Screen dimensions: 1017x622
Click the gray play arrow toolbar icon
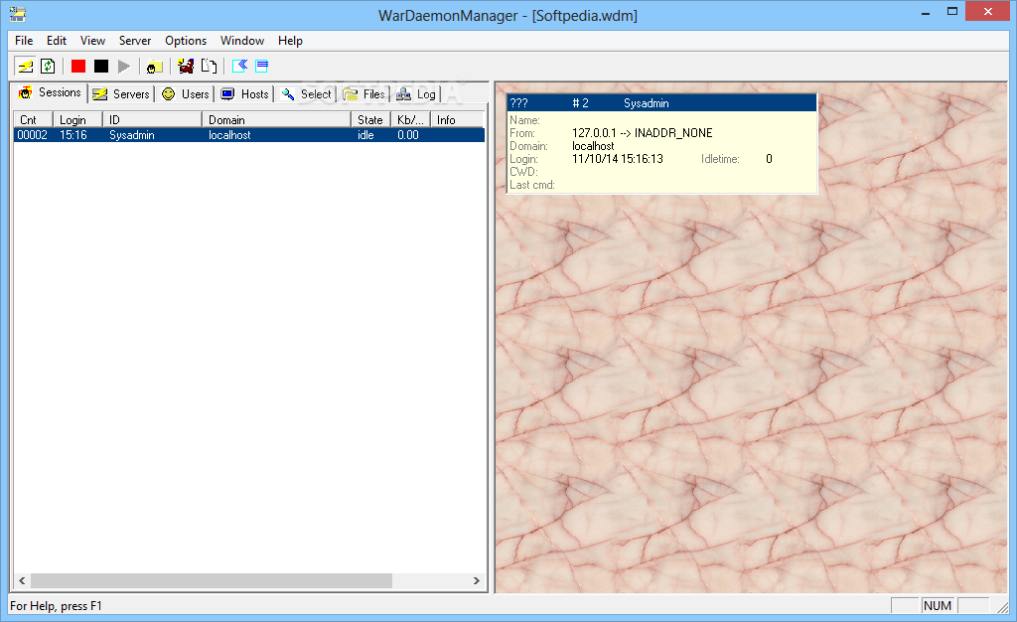(124, 67)
